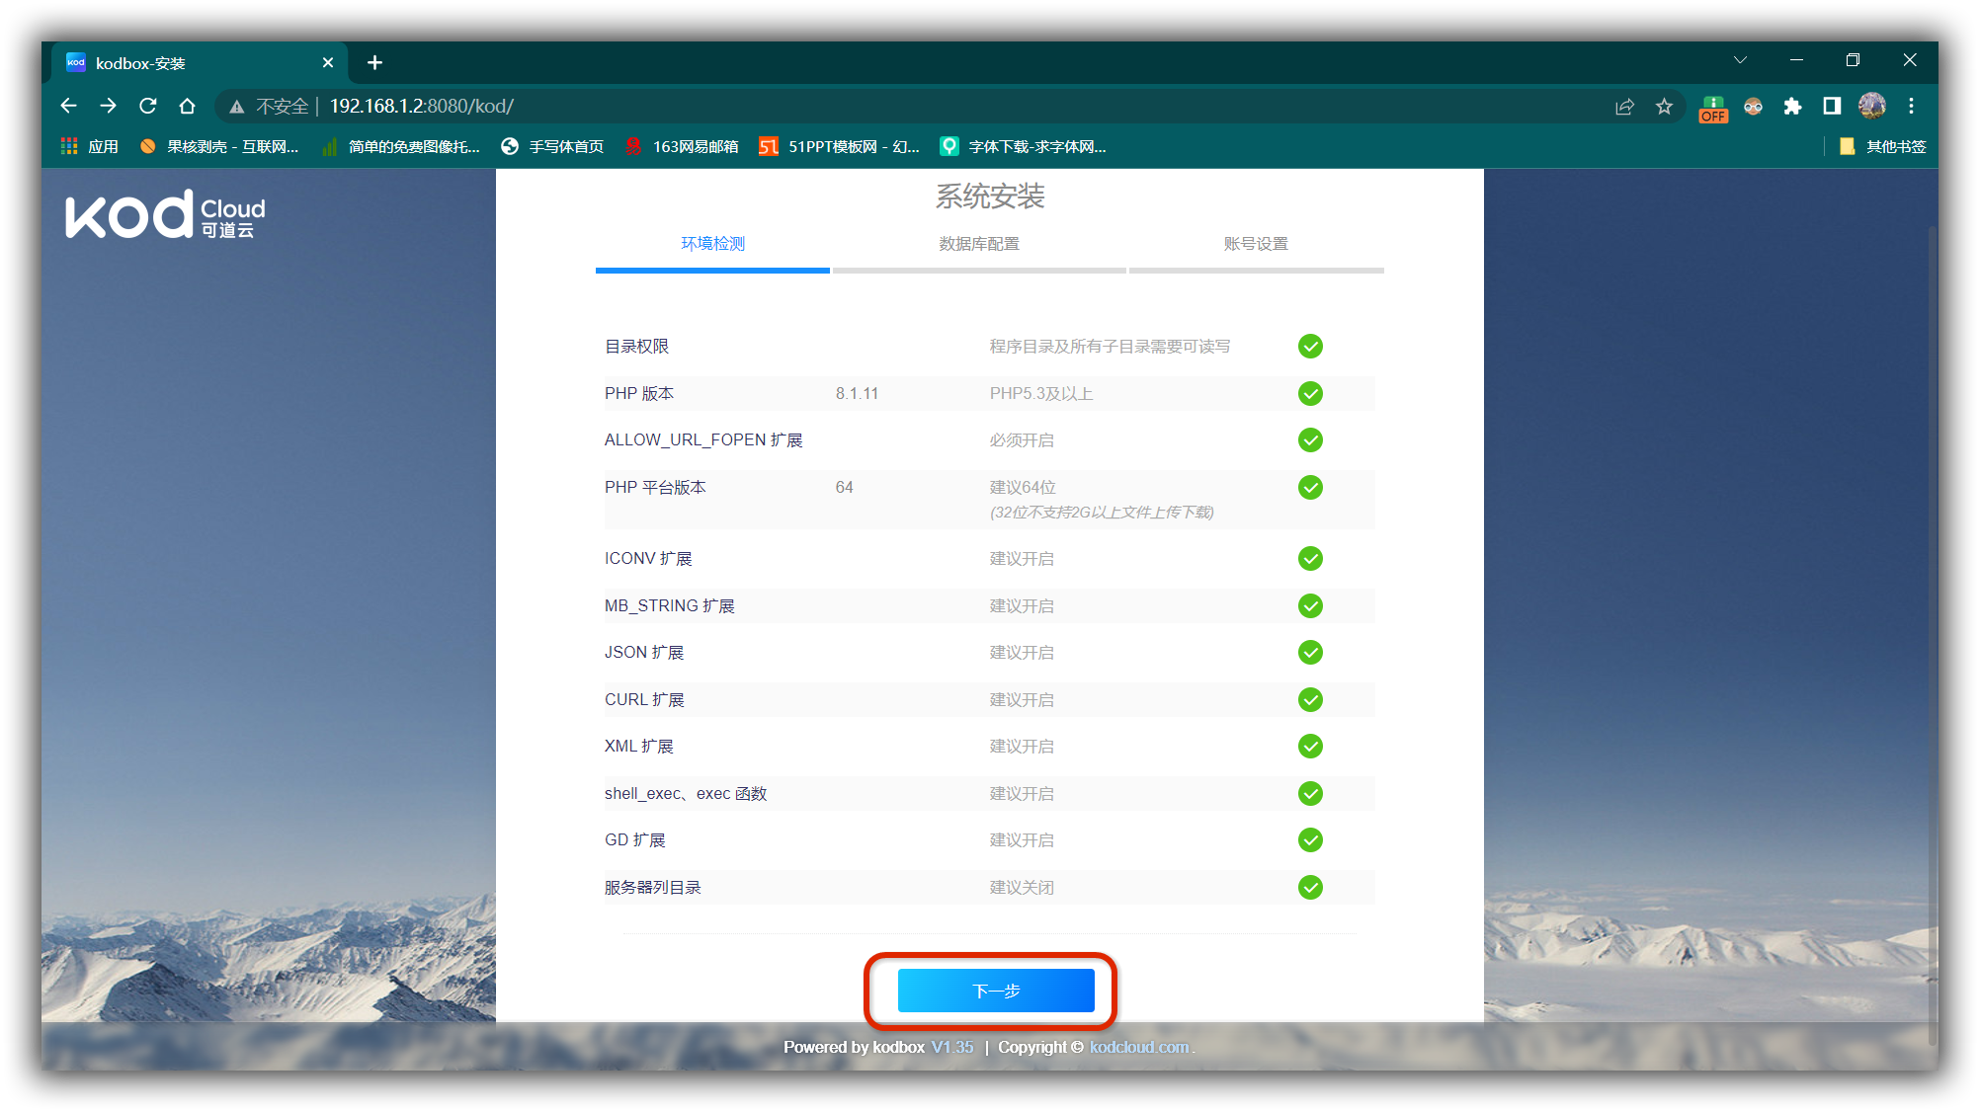Open a new browser tab
Viewport: 1980px width, 1112px height.
tap(374, 63)
